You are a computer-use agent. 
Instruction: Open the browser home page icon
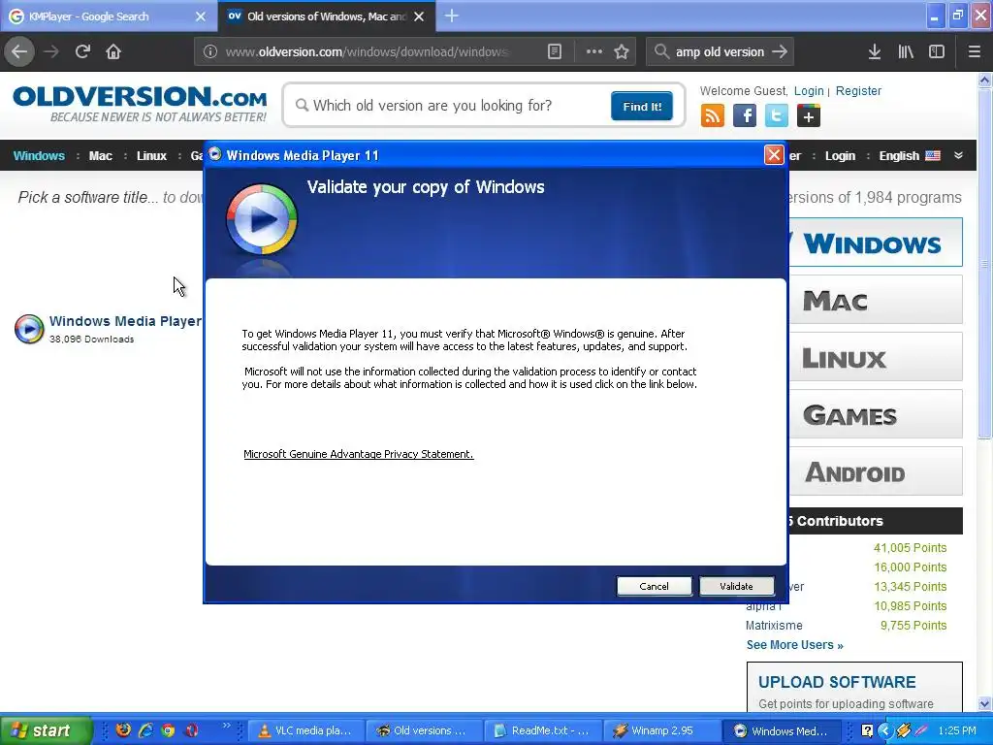113,51
